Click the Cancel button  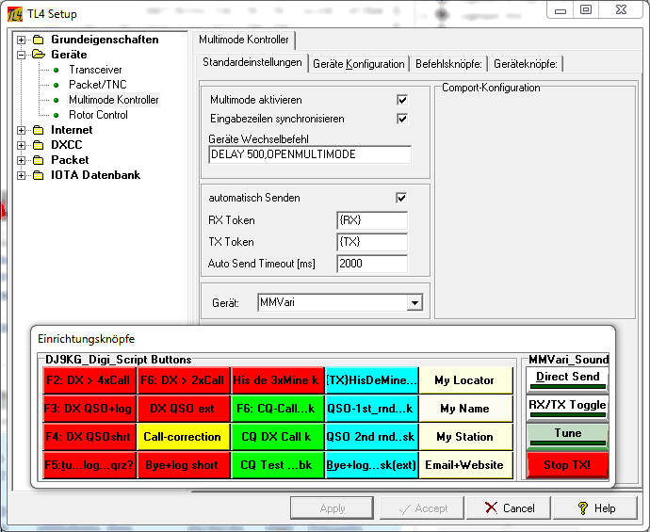pyautogui.click(x=509, y=508)
